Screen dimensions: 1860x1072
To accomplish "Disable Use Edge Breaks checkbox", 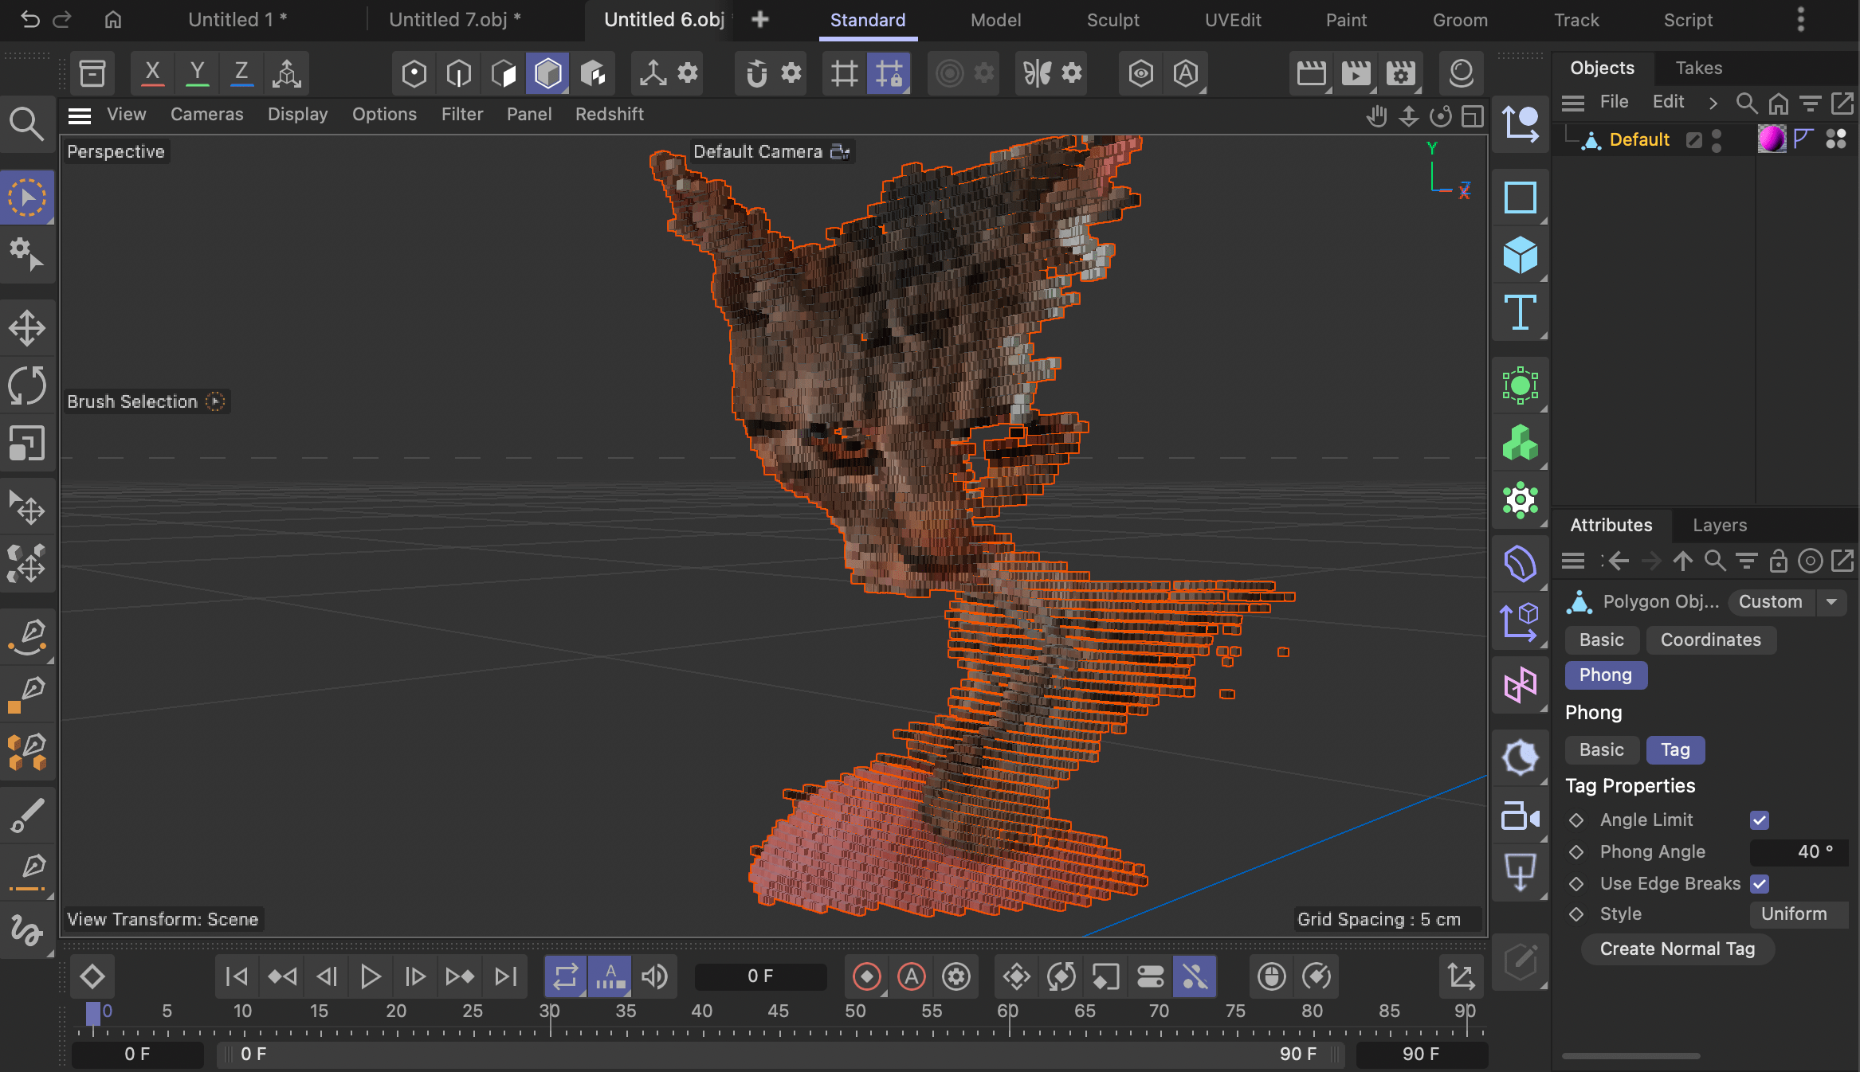I will (x=1760, y=884).
